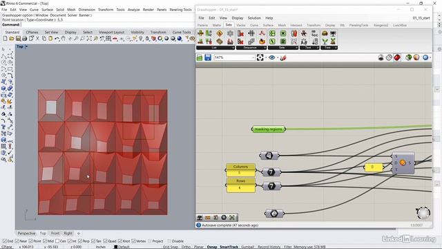442x249 pixels.
Task: Toggle the Perp osnap checkbox
Action: 80,241
